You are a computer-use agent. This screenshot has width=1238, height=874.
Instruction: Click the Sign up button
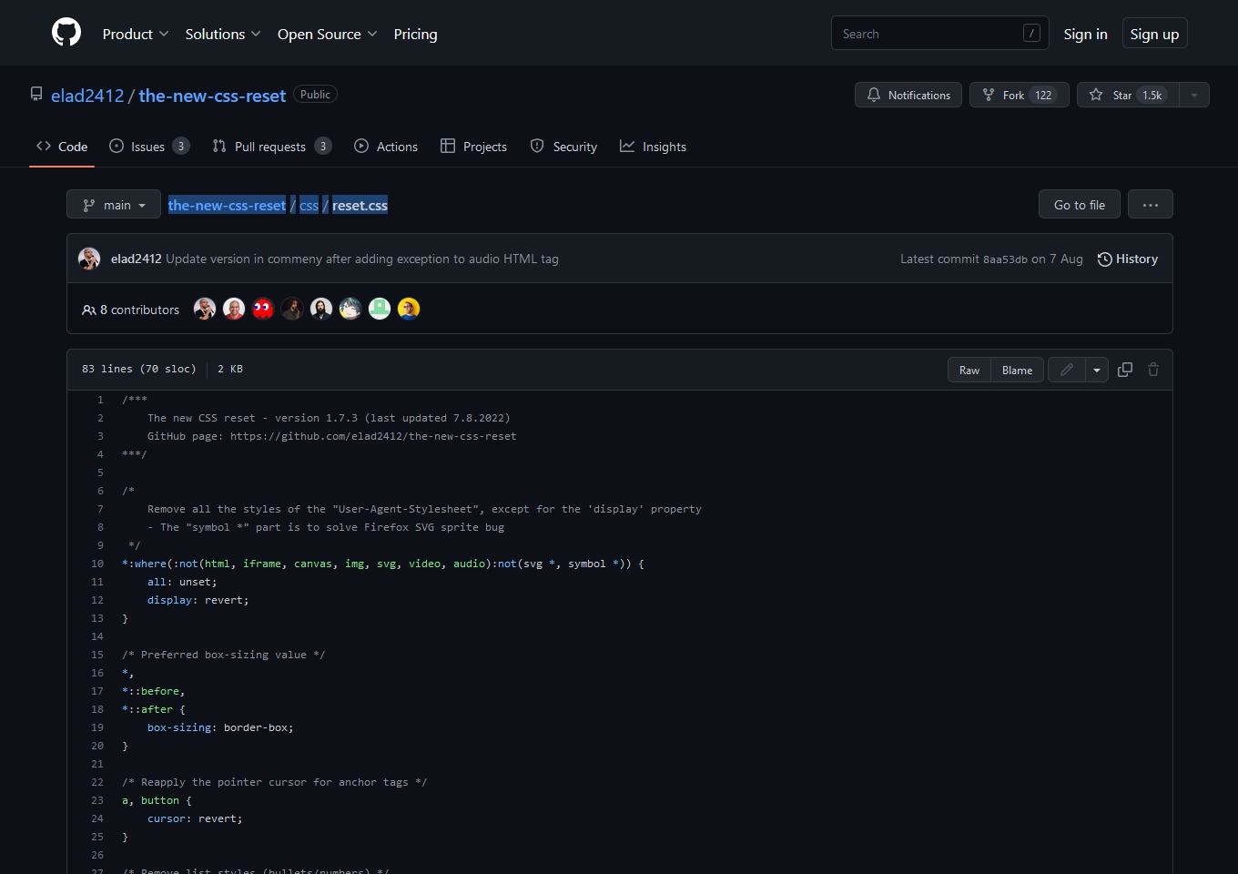pos(1154,34)
